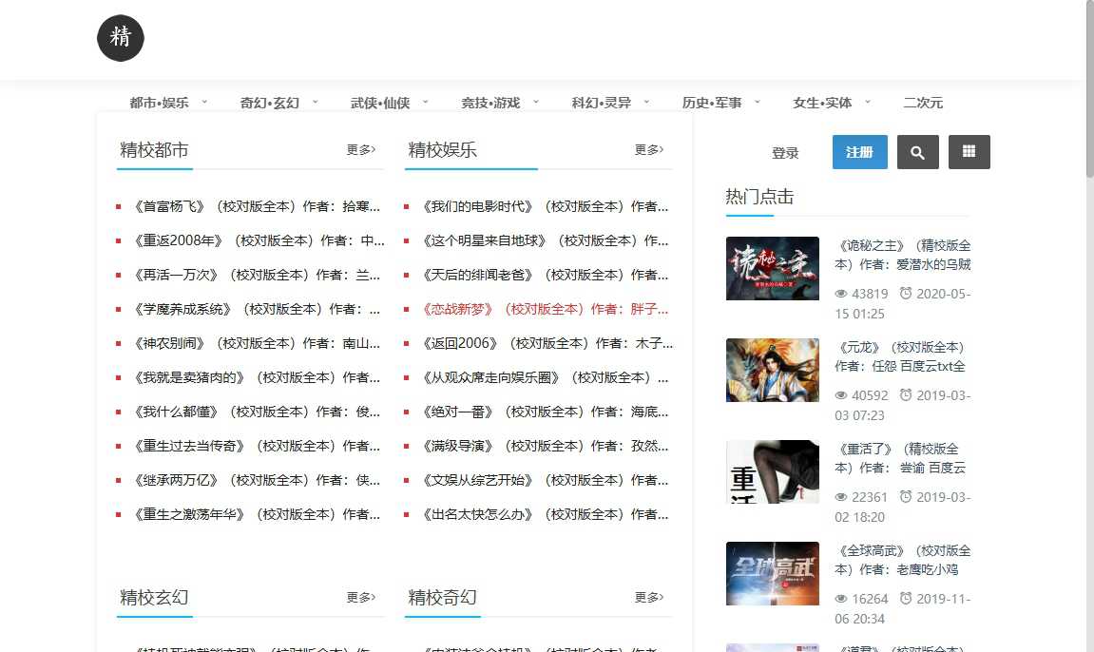Expand the 历史•军事 dropdown arrow

[x=757, y=102]
